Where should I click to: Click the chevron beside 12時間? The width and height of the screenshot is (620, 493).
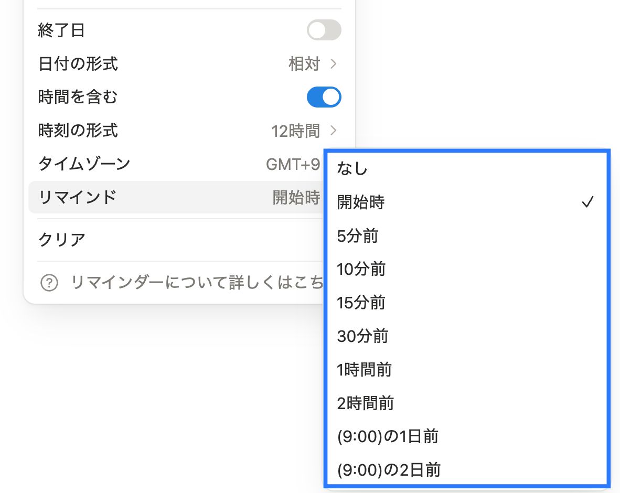[334, 130]
